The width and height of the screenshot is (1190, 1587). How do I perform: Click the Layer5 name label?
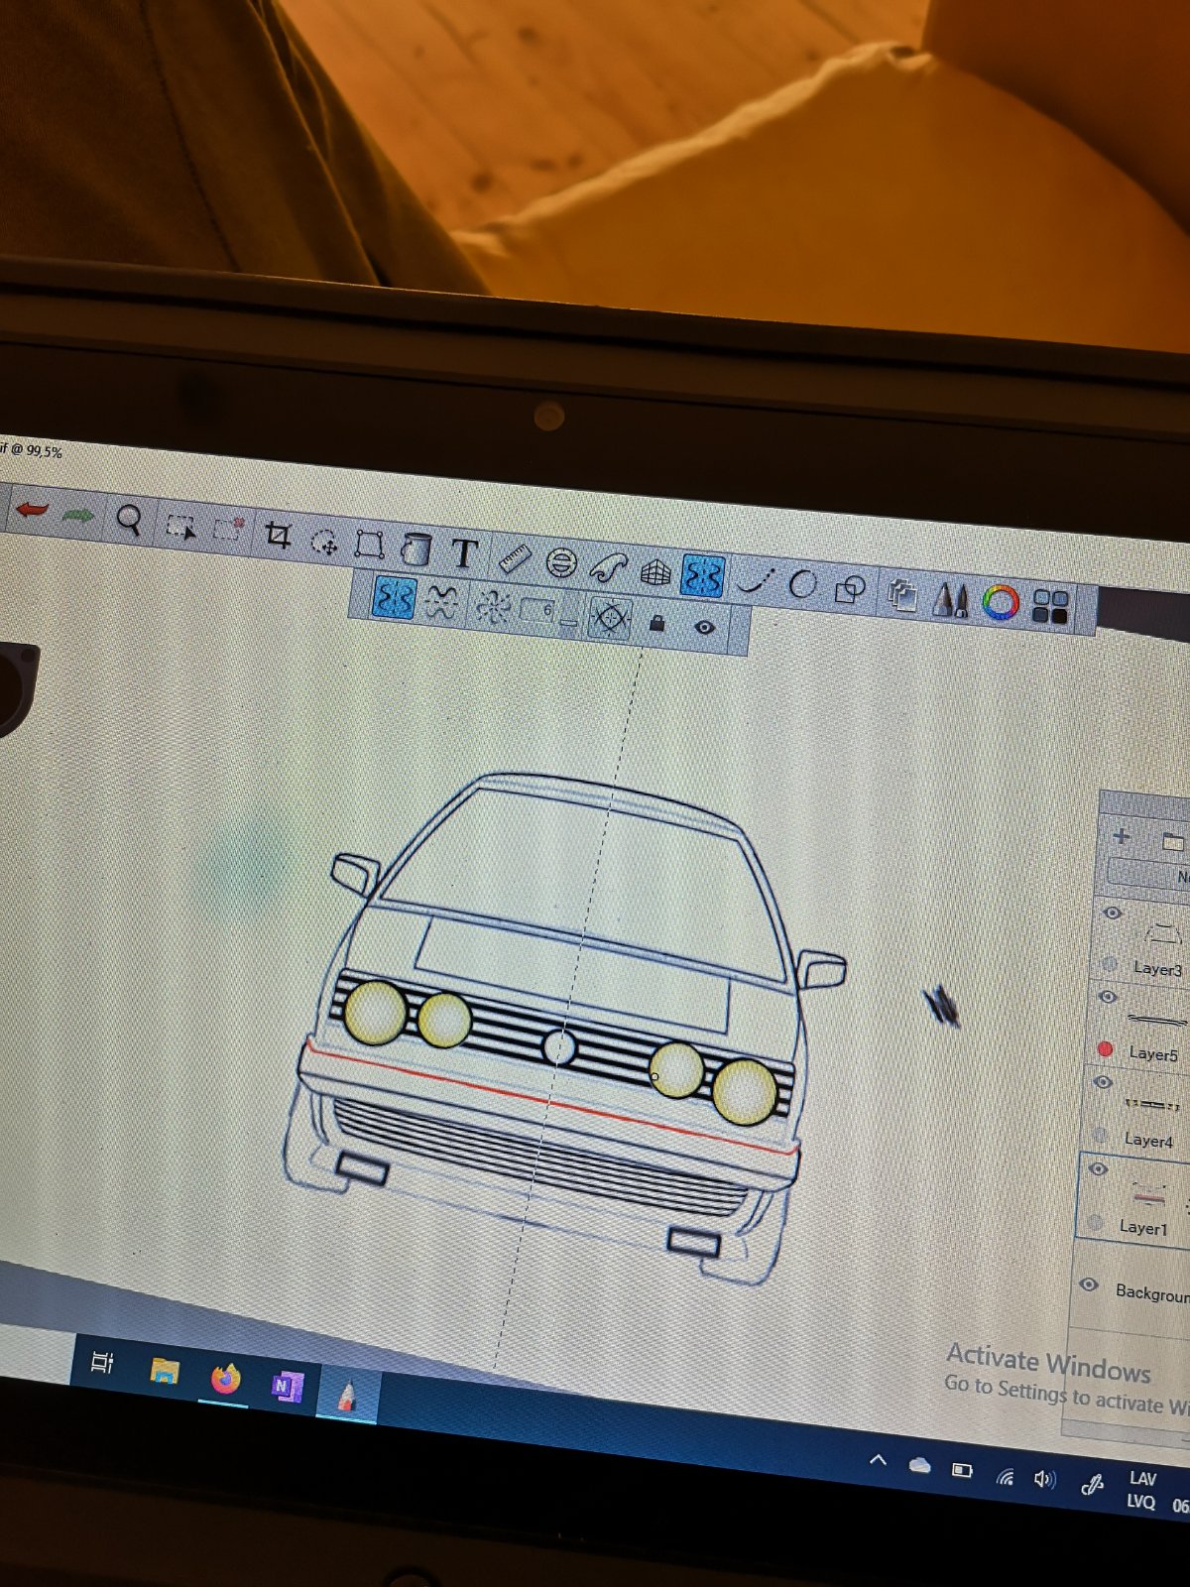pyautogui.click(x=1152, y=1053)
